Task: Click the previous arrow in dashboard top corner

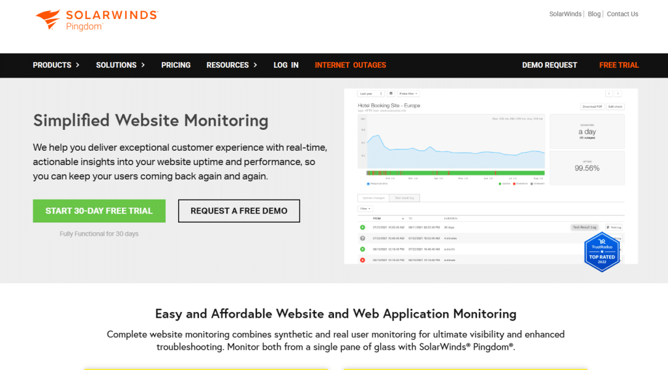Action: 609,93
